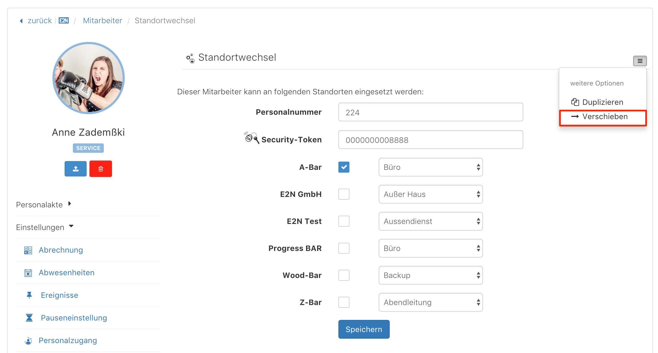Open the Wood-Bar Backup dropdown
Viewport: 658px width, 353px height.
click(x=431, y=275)
